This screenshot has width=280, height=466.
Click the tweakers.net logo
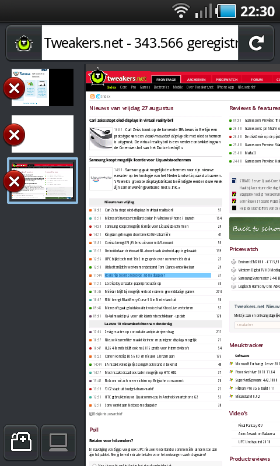(x=118, y=77)
